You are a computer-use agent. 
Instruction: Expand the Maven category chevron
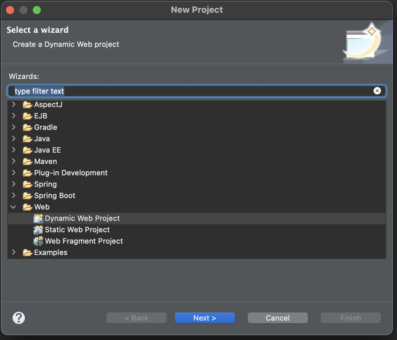coord(14,161)
